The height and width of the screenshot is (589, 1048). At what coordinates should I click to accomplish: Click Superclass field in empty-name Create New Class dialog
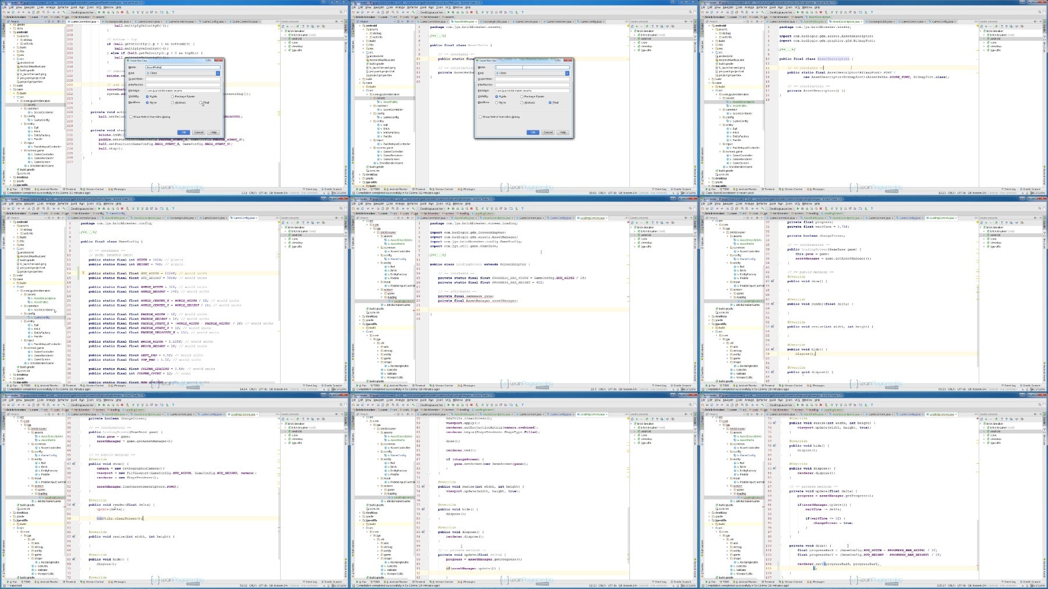532,79
